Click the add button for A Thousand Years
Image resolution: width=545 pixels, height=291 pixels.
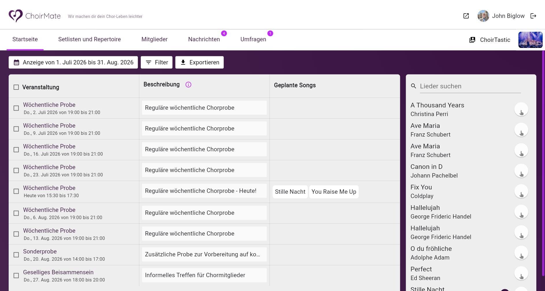coord(521,109)
